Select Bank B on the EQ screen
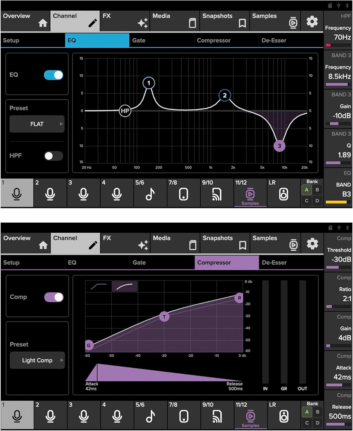This screenshot has height=431, width=353. pyautogui.click(x=317, y=190)
